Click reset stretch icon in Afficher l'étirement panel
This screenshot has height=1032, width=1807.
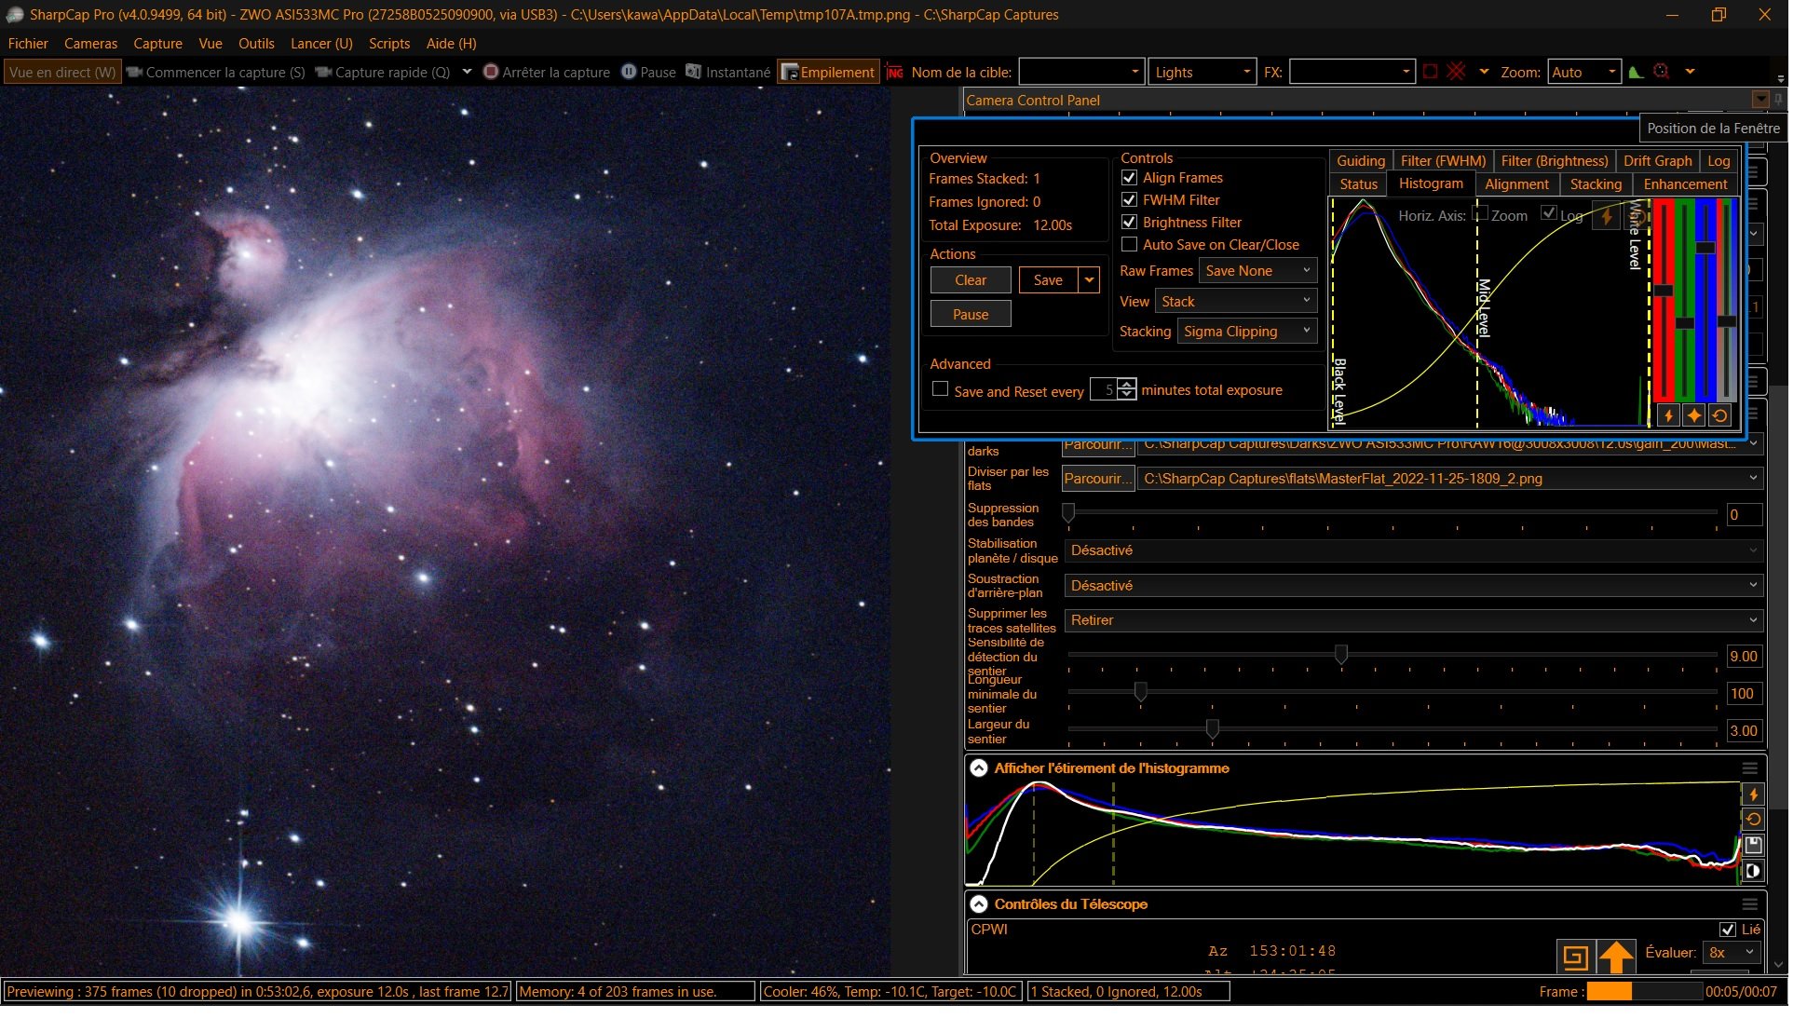point(1753,820)
